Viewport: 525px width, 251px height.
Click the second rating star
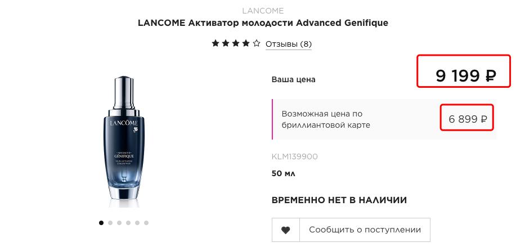226,44
